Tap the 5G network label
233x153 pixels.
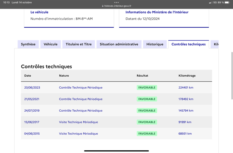click(215, 2)
